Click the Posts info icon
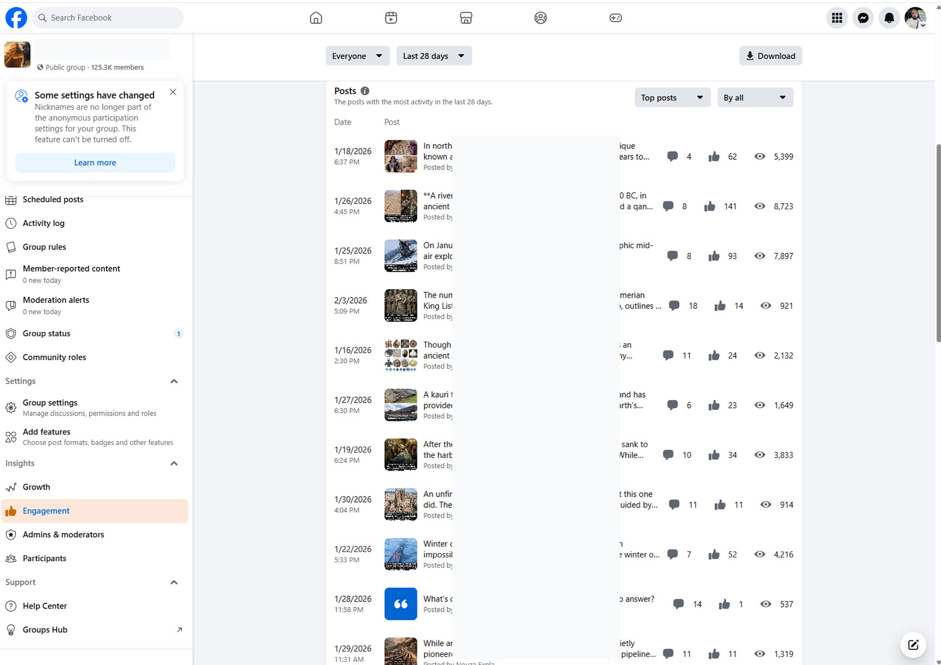The height and width of the screenshot is (665, 941). 365,91
